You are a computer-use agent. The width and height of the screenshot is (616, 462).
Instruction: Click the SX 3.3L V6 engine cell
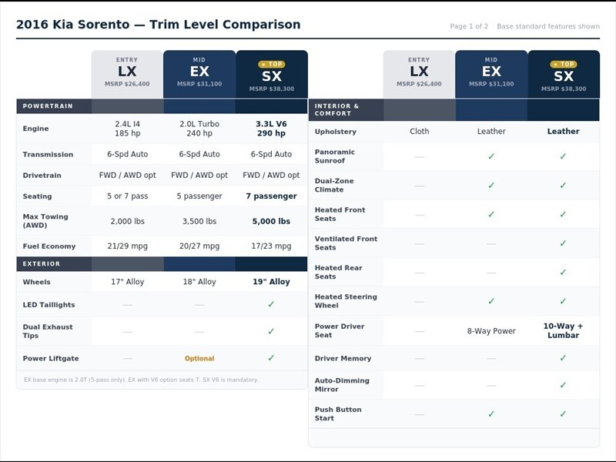tap(271, 129)
